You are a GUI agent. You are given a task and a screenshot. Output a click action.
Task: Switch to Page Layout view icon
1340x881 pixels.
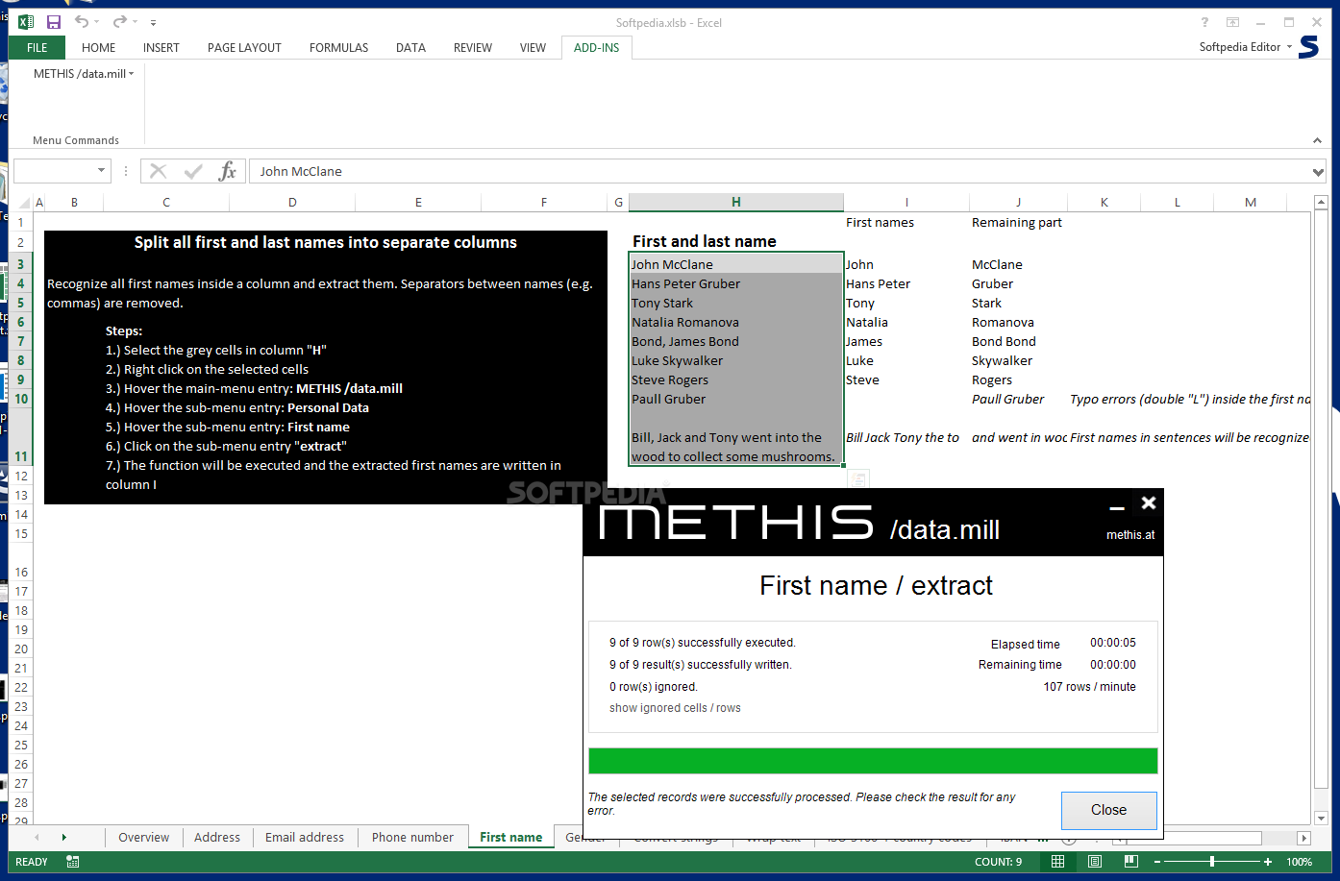pos(1095,862)
